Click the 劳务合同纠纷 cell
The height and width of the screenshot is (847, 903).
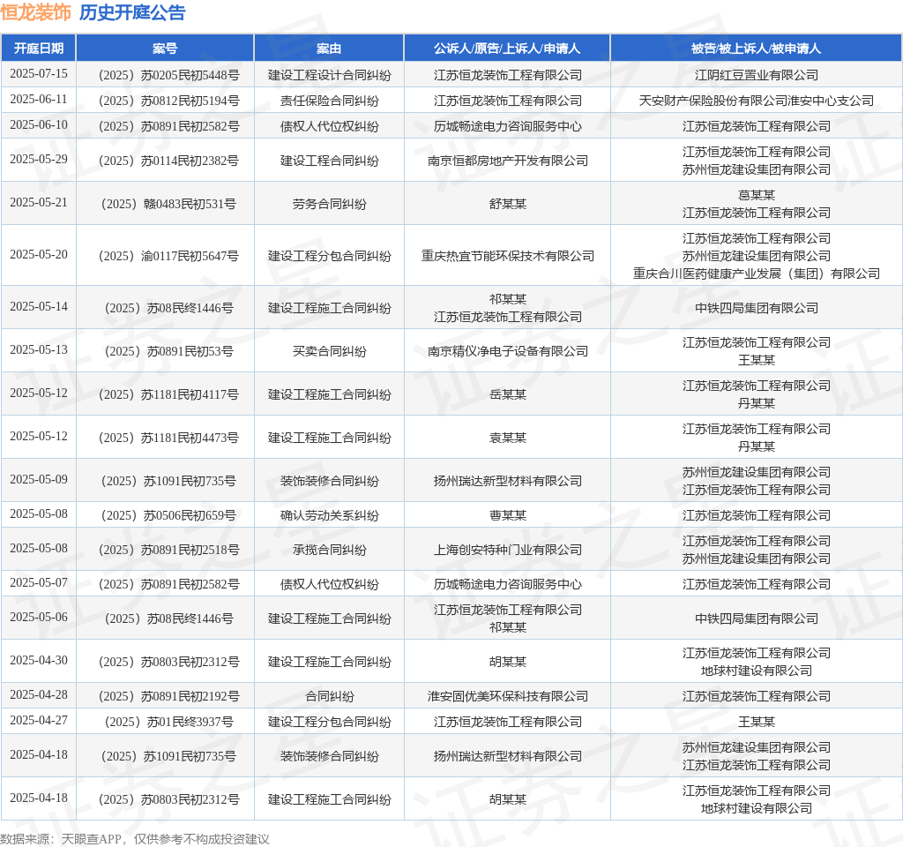click(329, 204)
